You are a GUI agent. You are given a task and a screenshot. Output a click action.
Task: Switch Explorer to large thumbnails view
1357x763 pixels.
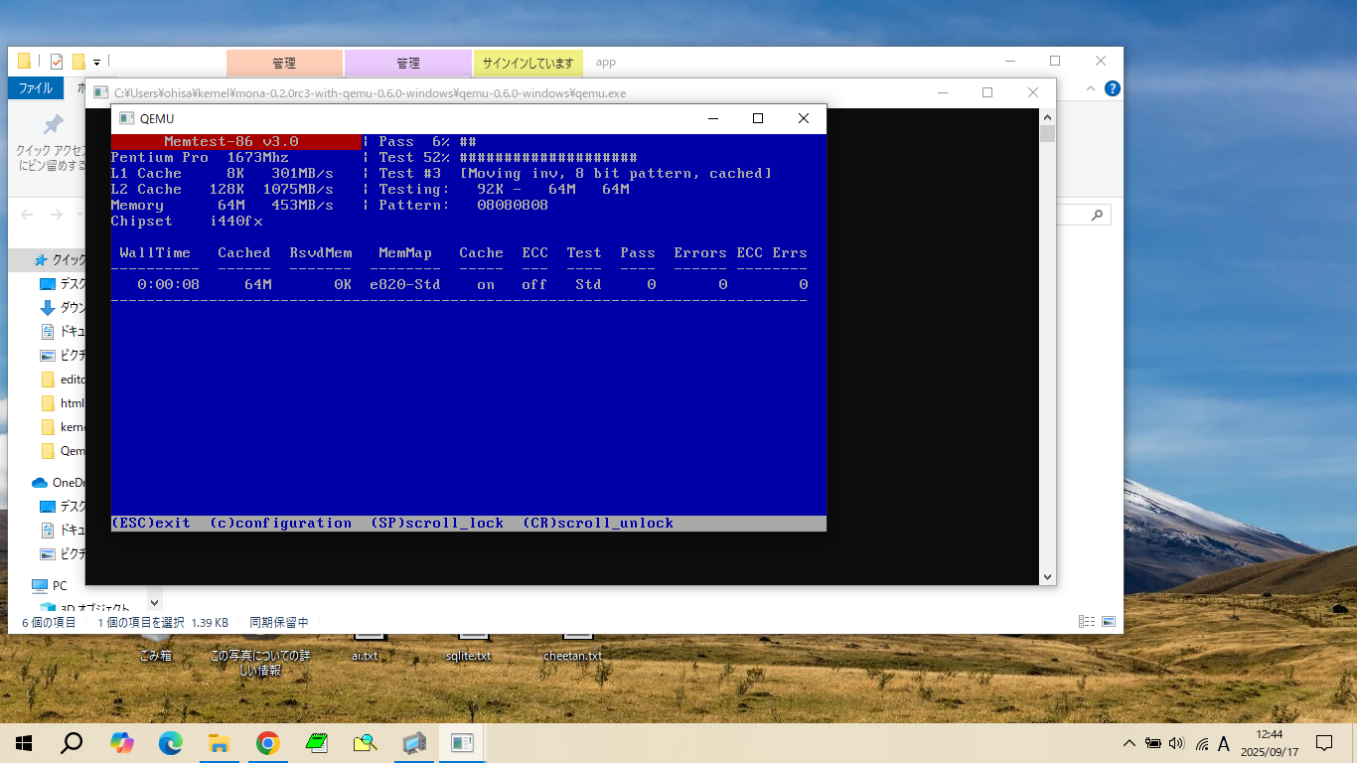[x=1108, y=622]
